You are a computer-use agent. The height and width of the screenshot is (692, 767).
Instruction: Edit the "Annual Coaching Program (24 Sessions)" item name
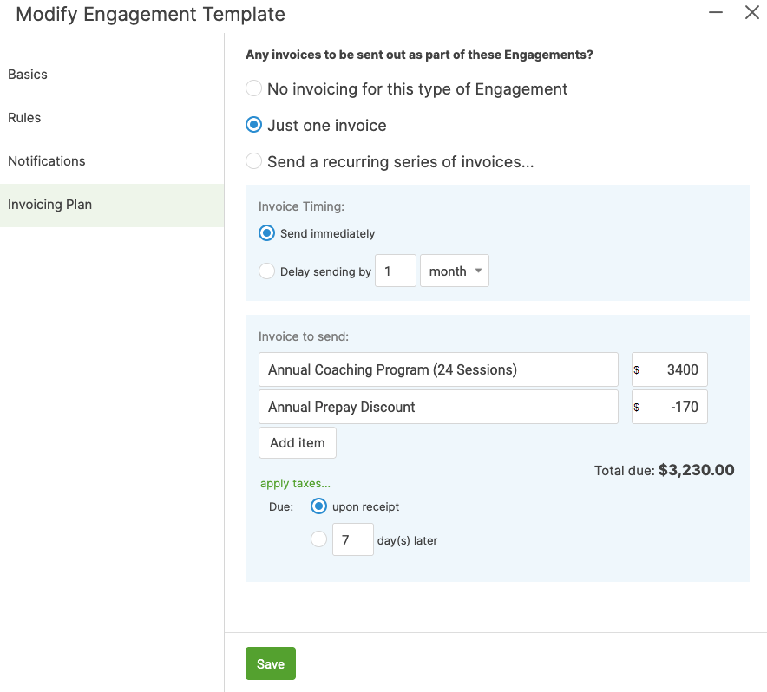[438, 369]
